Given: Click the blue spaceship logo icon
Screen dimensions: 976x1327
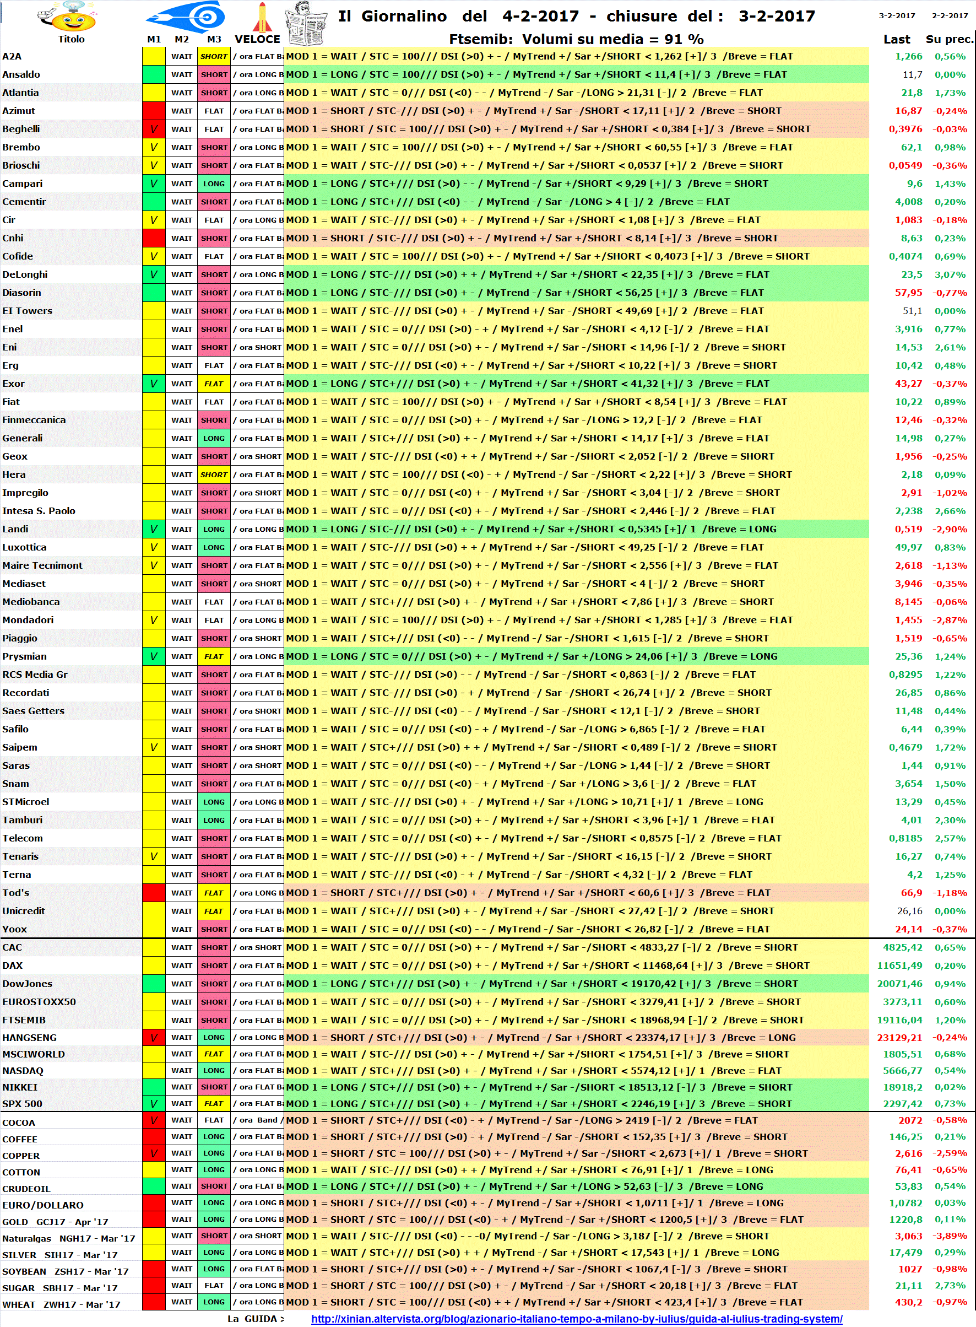Looking at the screenshot, I should (186, 17).
